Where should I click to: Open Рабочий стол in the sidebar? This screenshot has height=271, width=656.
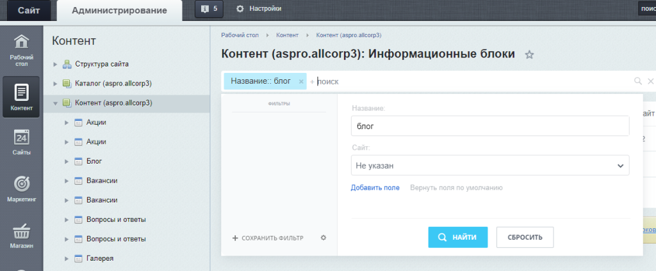[21, 50]
